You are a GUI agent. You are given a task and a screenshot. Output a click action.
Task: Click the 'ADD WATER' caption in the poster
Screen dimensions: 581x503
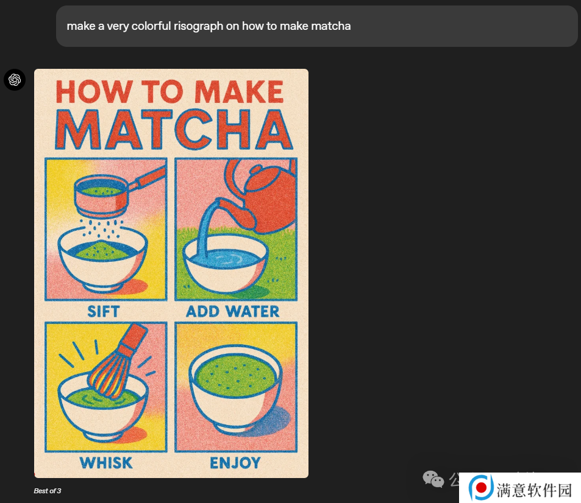coord(233,311)
